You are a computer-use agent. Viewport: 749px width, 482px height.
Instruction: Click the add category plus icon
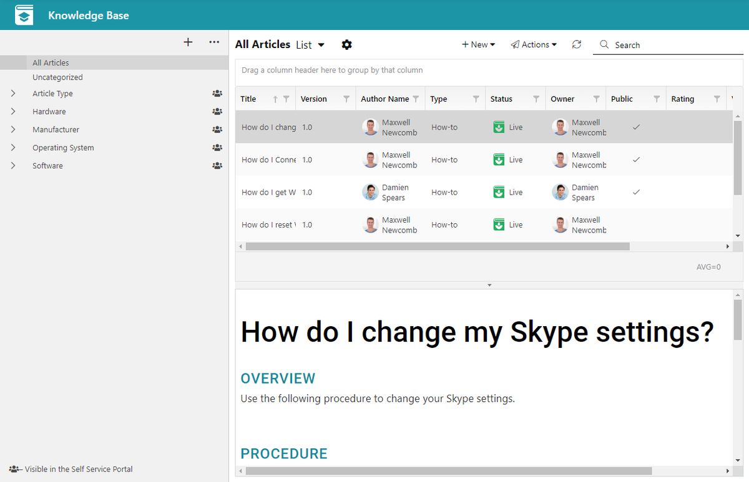coord(187,42)
